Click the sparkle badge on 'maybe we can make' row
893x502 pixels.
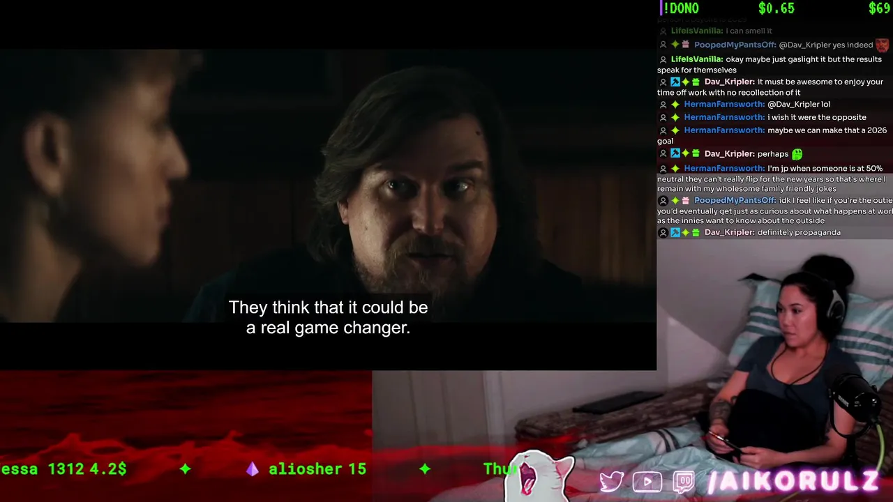point(675,130)
